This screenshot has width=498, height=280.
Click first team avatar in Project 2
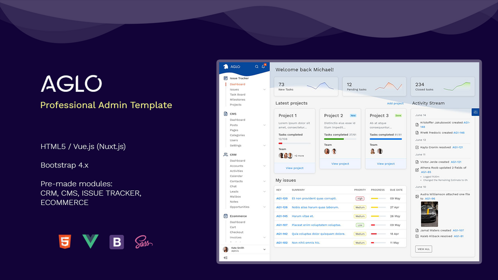coord(327,152)
